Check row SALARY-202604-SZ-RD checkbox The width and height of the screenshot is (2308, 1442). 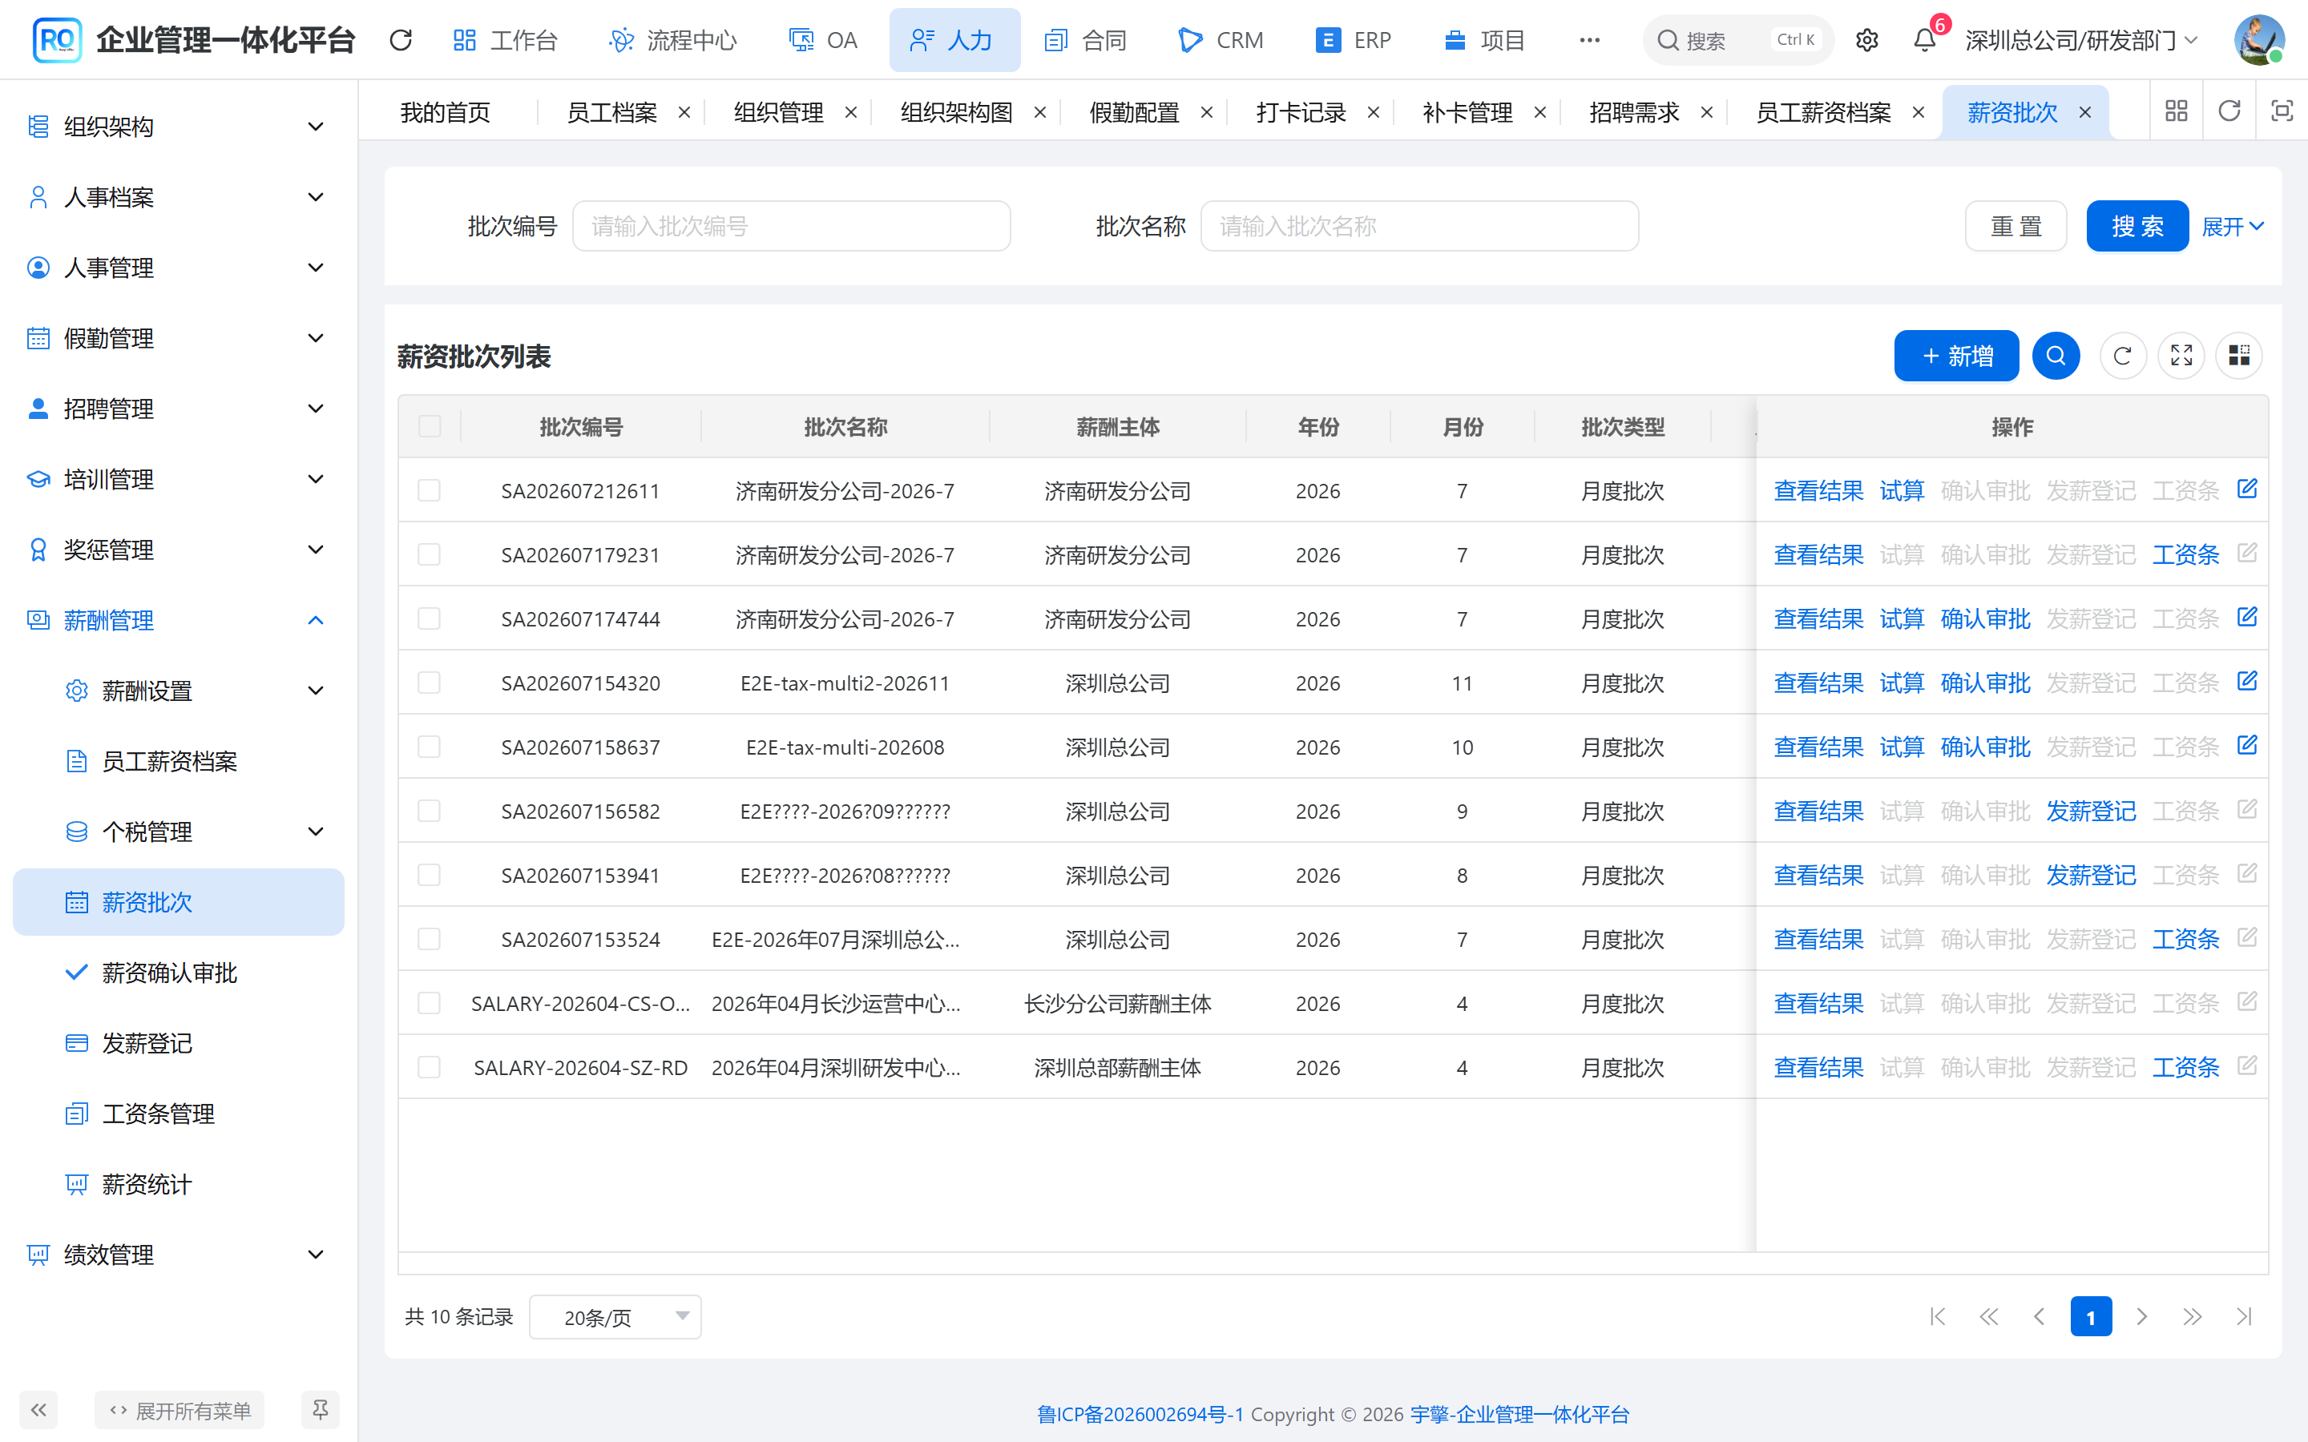pos(430,1067)
